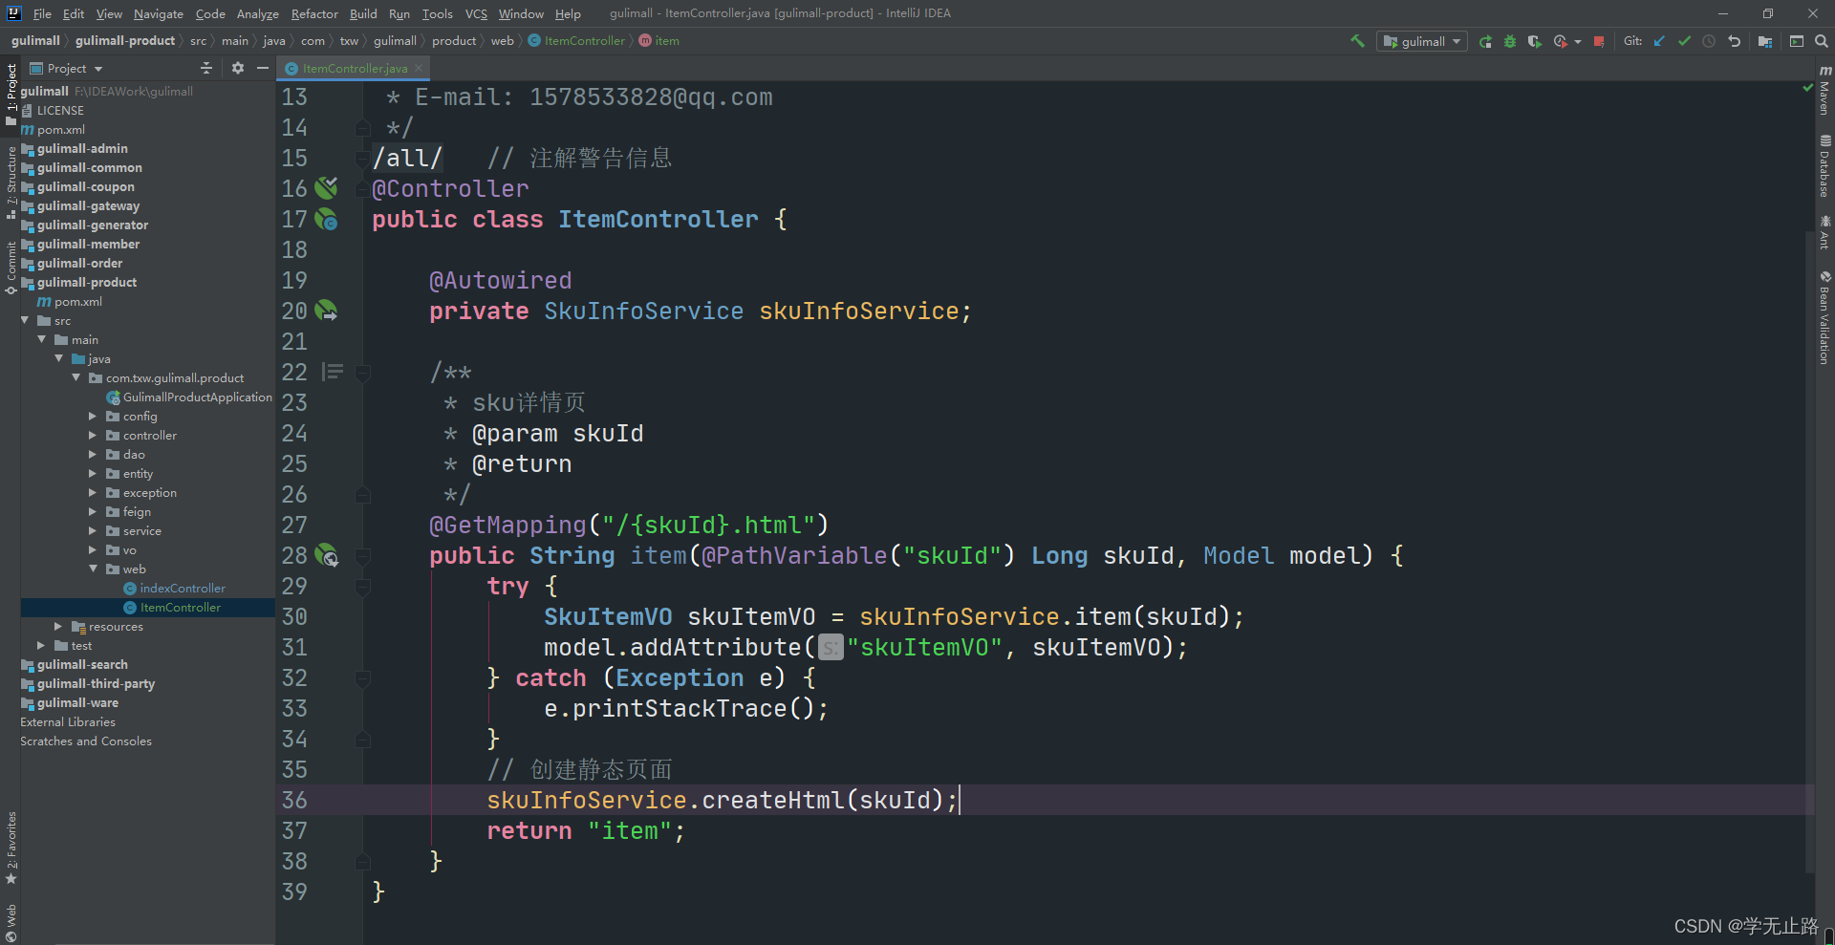Select gulimall-search module in tree
The width and height of the screenshot is (1835, 945).
tap(82, 665)
